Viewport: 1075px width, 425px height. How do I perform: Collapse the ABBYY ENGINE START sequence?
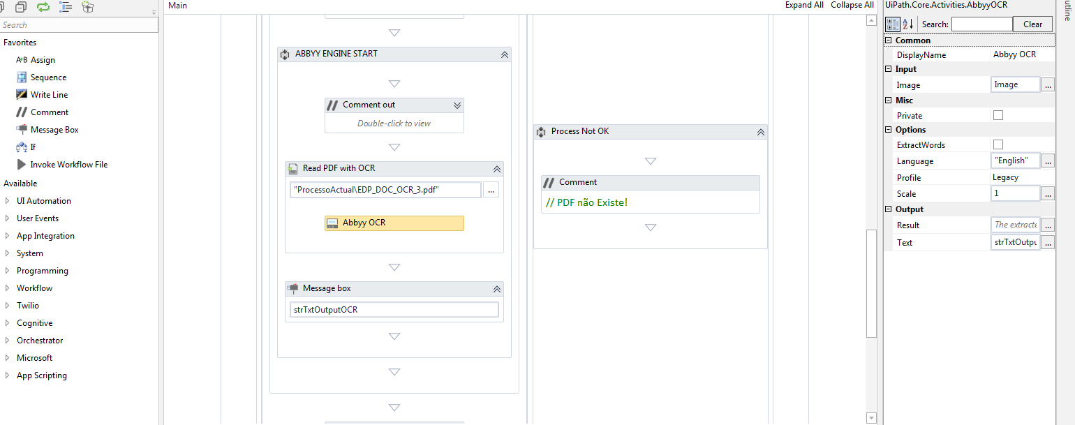[x=504, y=54]
